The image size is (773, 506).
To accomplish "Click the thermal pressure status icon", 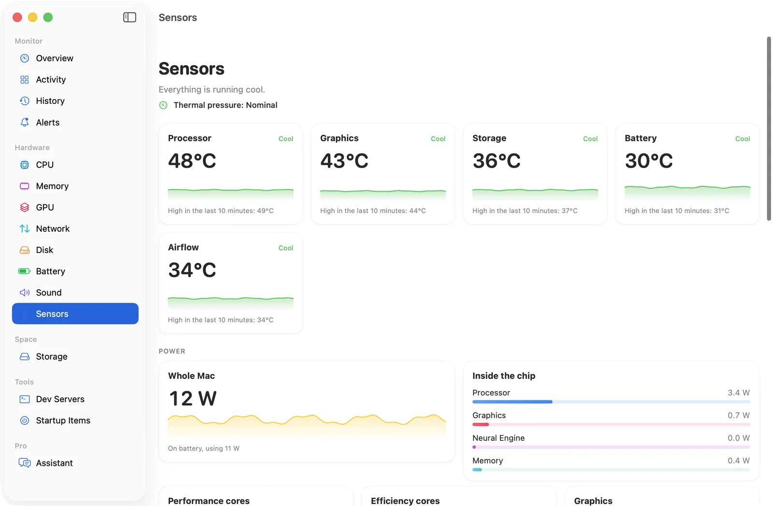I will click(x=163, y=105).
